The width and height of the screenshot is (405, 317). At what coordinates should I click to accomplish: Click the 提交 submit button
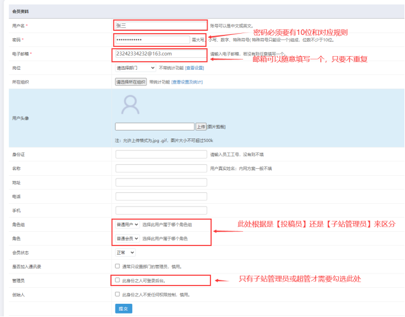coord(123,308)
